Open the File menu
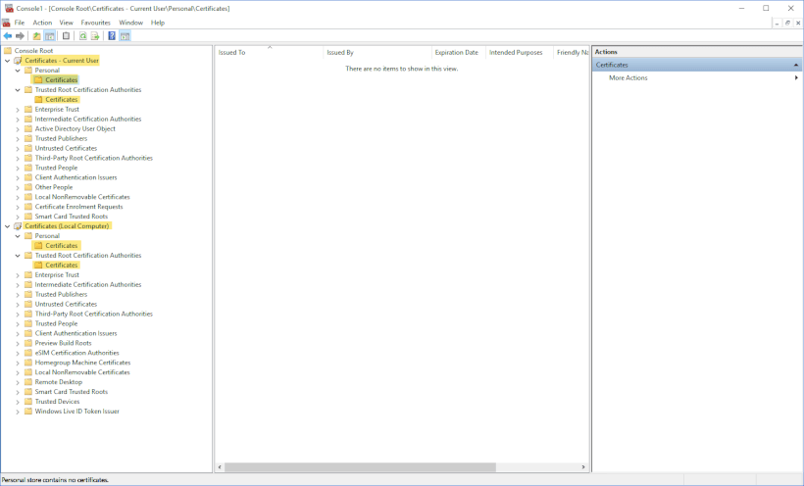This screenshot has height=486, width=804. click(x=20, y=23)
